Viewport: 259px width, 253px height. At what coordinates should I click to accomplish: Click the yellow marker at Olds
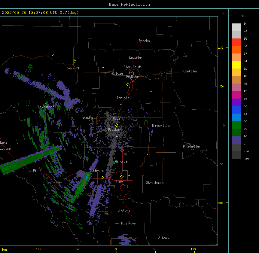[x=117, y=125]
